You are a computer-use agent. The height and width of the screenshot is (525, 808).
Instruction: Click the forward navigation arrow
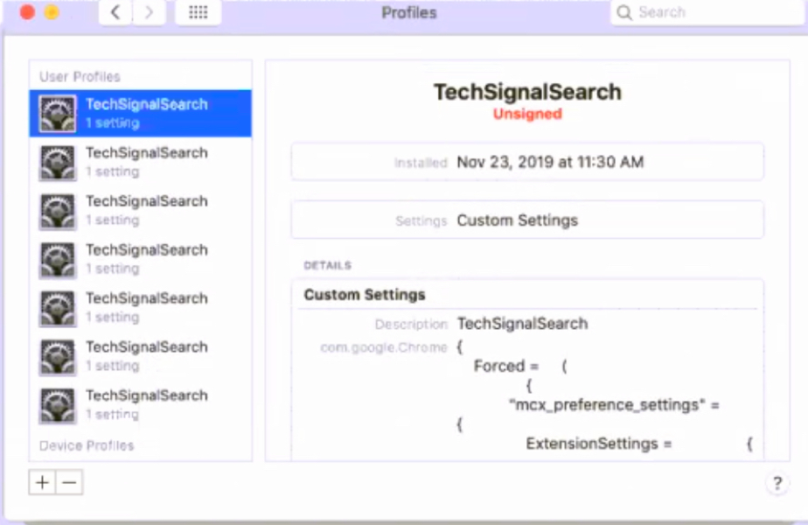click(149, 13)
